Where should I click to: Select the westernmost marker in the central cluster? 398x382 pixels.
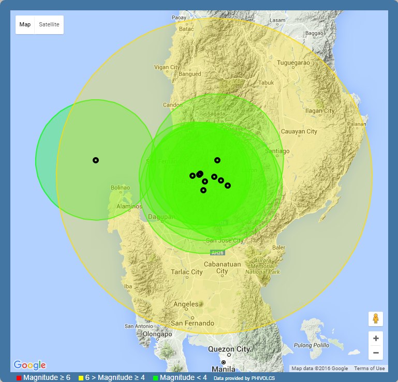pyautogui.click(x=193, y=176)
